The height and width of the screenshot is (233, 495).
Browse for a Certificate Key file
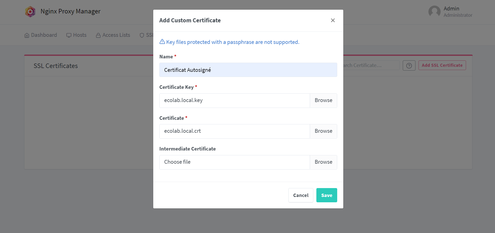pyautogui.click(x=323, y=101)
